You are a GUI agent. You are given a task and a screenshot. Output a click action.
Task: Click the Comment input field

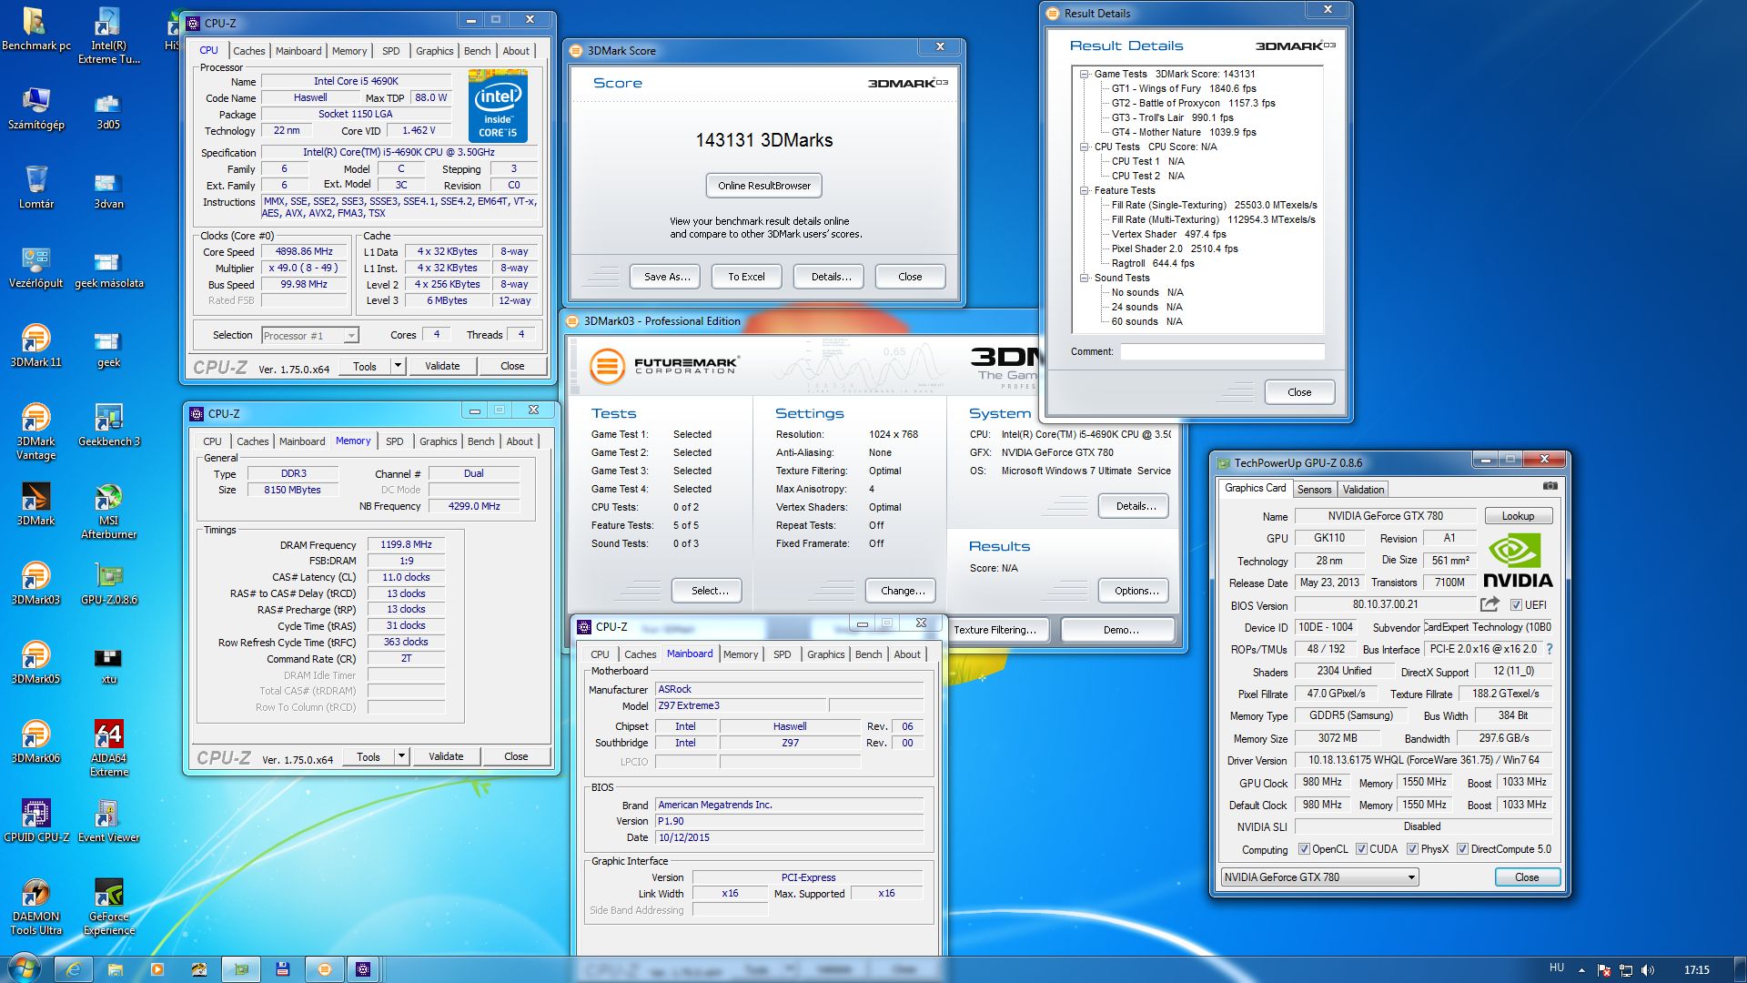click(x=1221, y=352)
